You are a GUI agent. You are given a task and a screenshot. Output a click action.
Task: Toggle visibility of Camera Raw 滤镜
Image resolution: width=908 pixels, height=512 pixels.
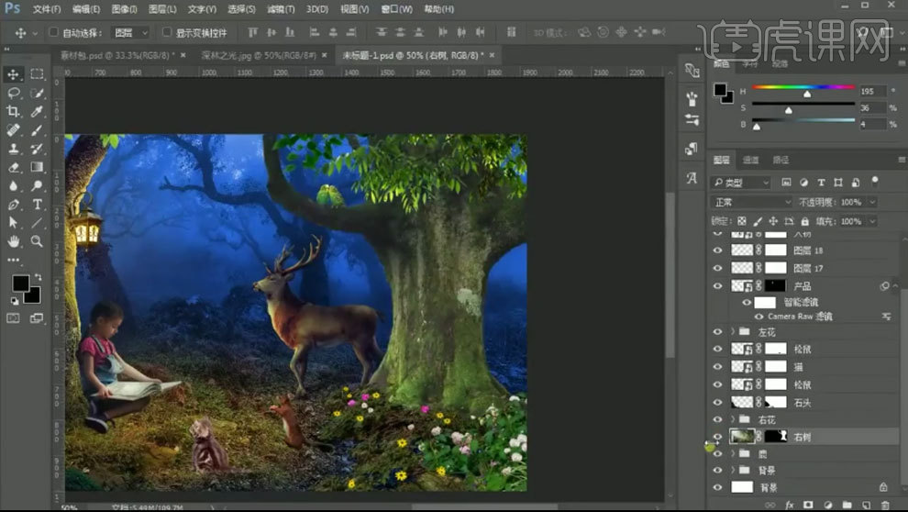click(x=759, y=317)
